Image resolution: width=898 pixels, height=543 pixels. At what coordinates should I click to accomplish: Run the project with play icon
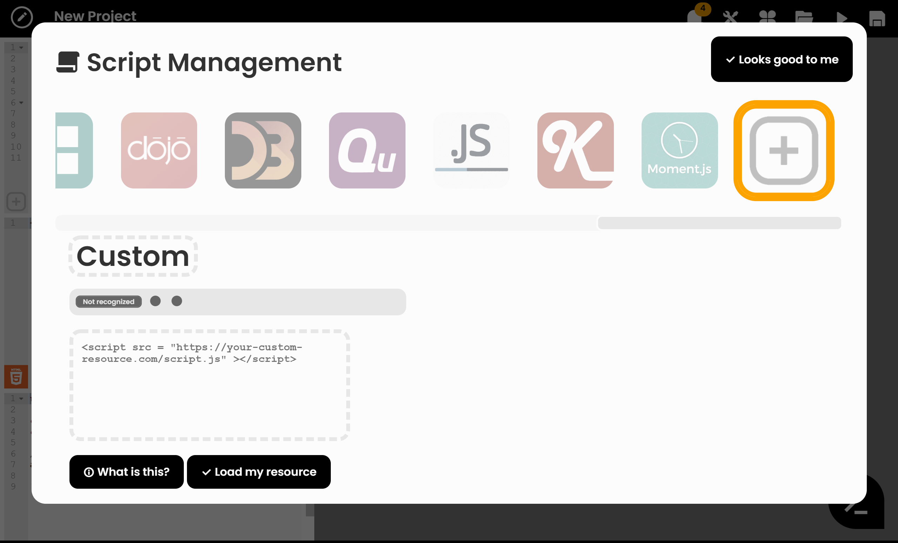[842, 18]
